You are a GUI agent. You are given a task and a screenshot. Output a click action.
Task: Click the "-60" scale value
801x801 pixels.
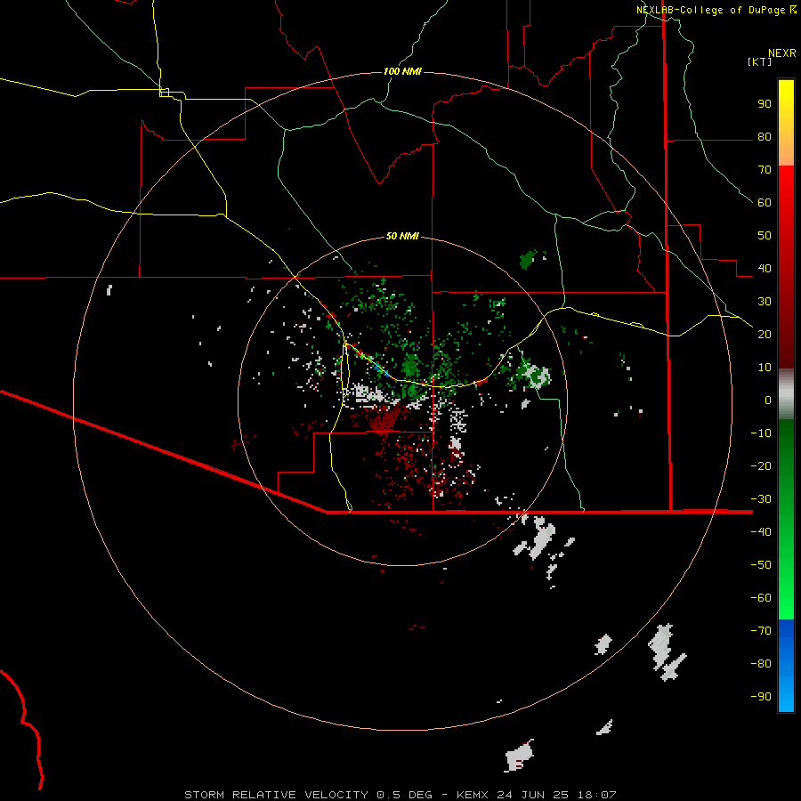[x=761, y=598]
